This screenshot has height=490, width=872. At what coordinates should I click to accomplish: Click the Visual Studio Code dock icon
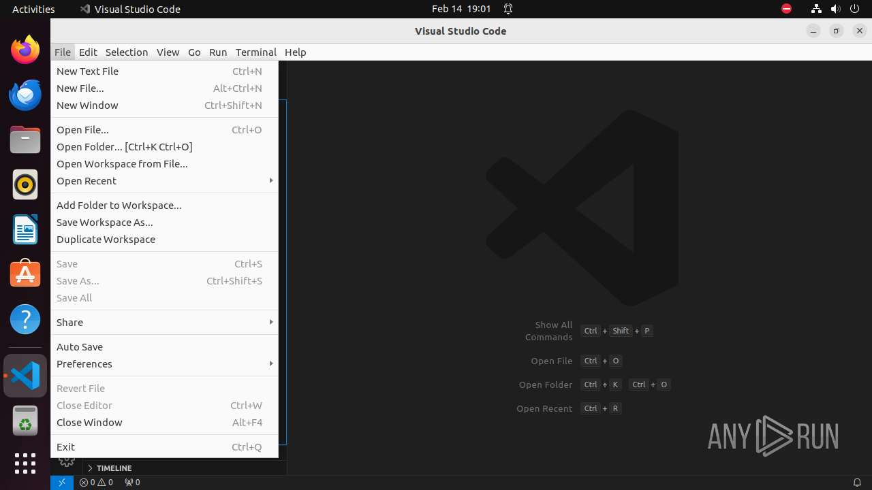(x=25, y=376)
